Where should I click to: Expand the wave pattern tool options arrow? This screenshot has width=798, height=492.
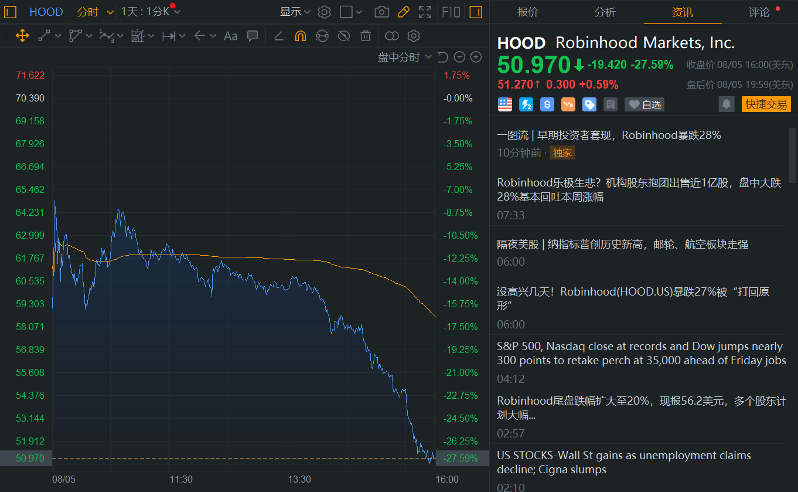[x=120, y=36]
